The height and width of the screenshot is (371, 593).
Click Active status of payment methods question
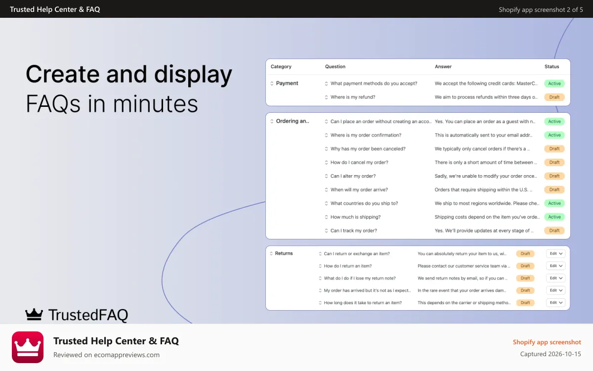554,84
